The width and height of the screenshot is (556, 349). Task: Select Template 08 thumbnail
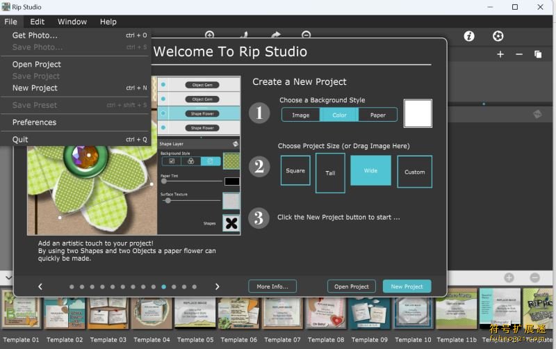(x=326, y=312)
